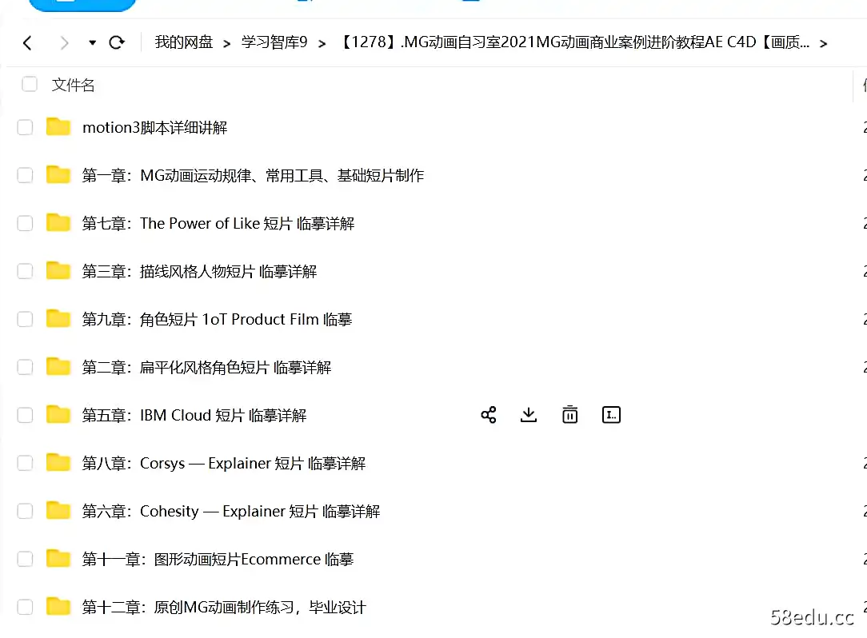Expand the chevron after the truncated breadcrumb
The width and height of the screenshot is (867, 638).
824,42
